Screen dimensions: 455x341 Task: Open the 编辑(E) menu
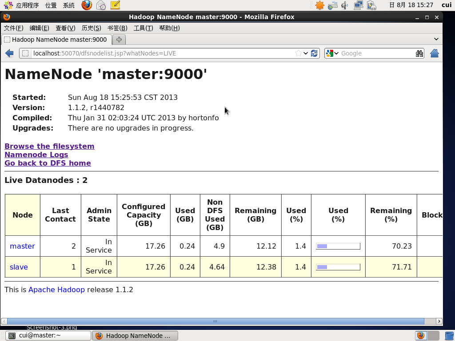pos(39,28)
